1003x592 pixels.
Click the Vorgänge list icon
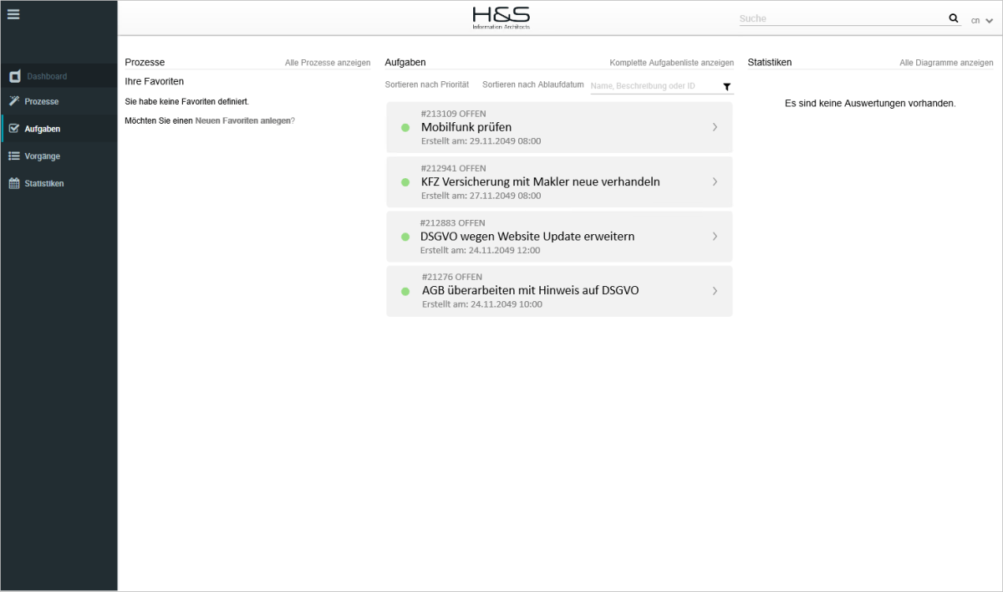(x=14, y=156)
